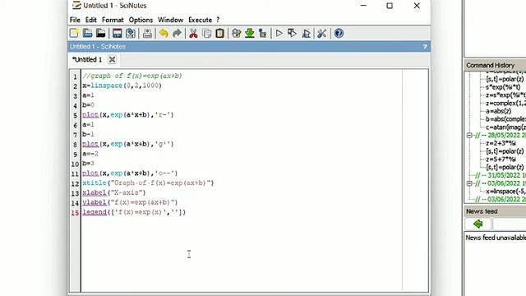Screen dimensions: 526x296
Task: Open SciNotes help icon
Action: (339, 33)
